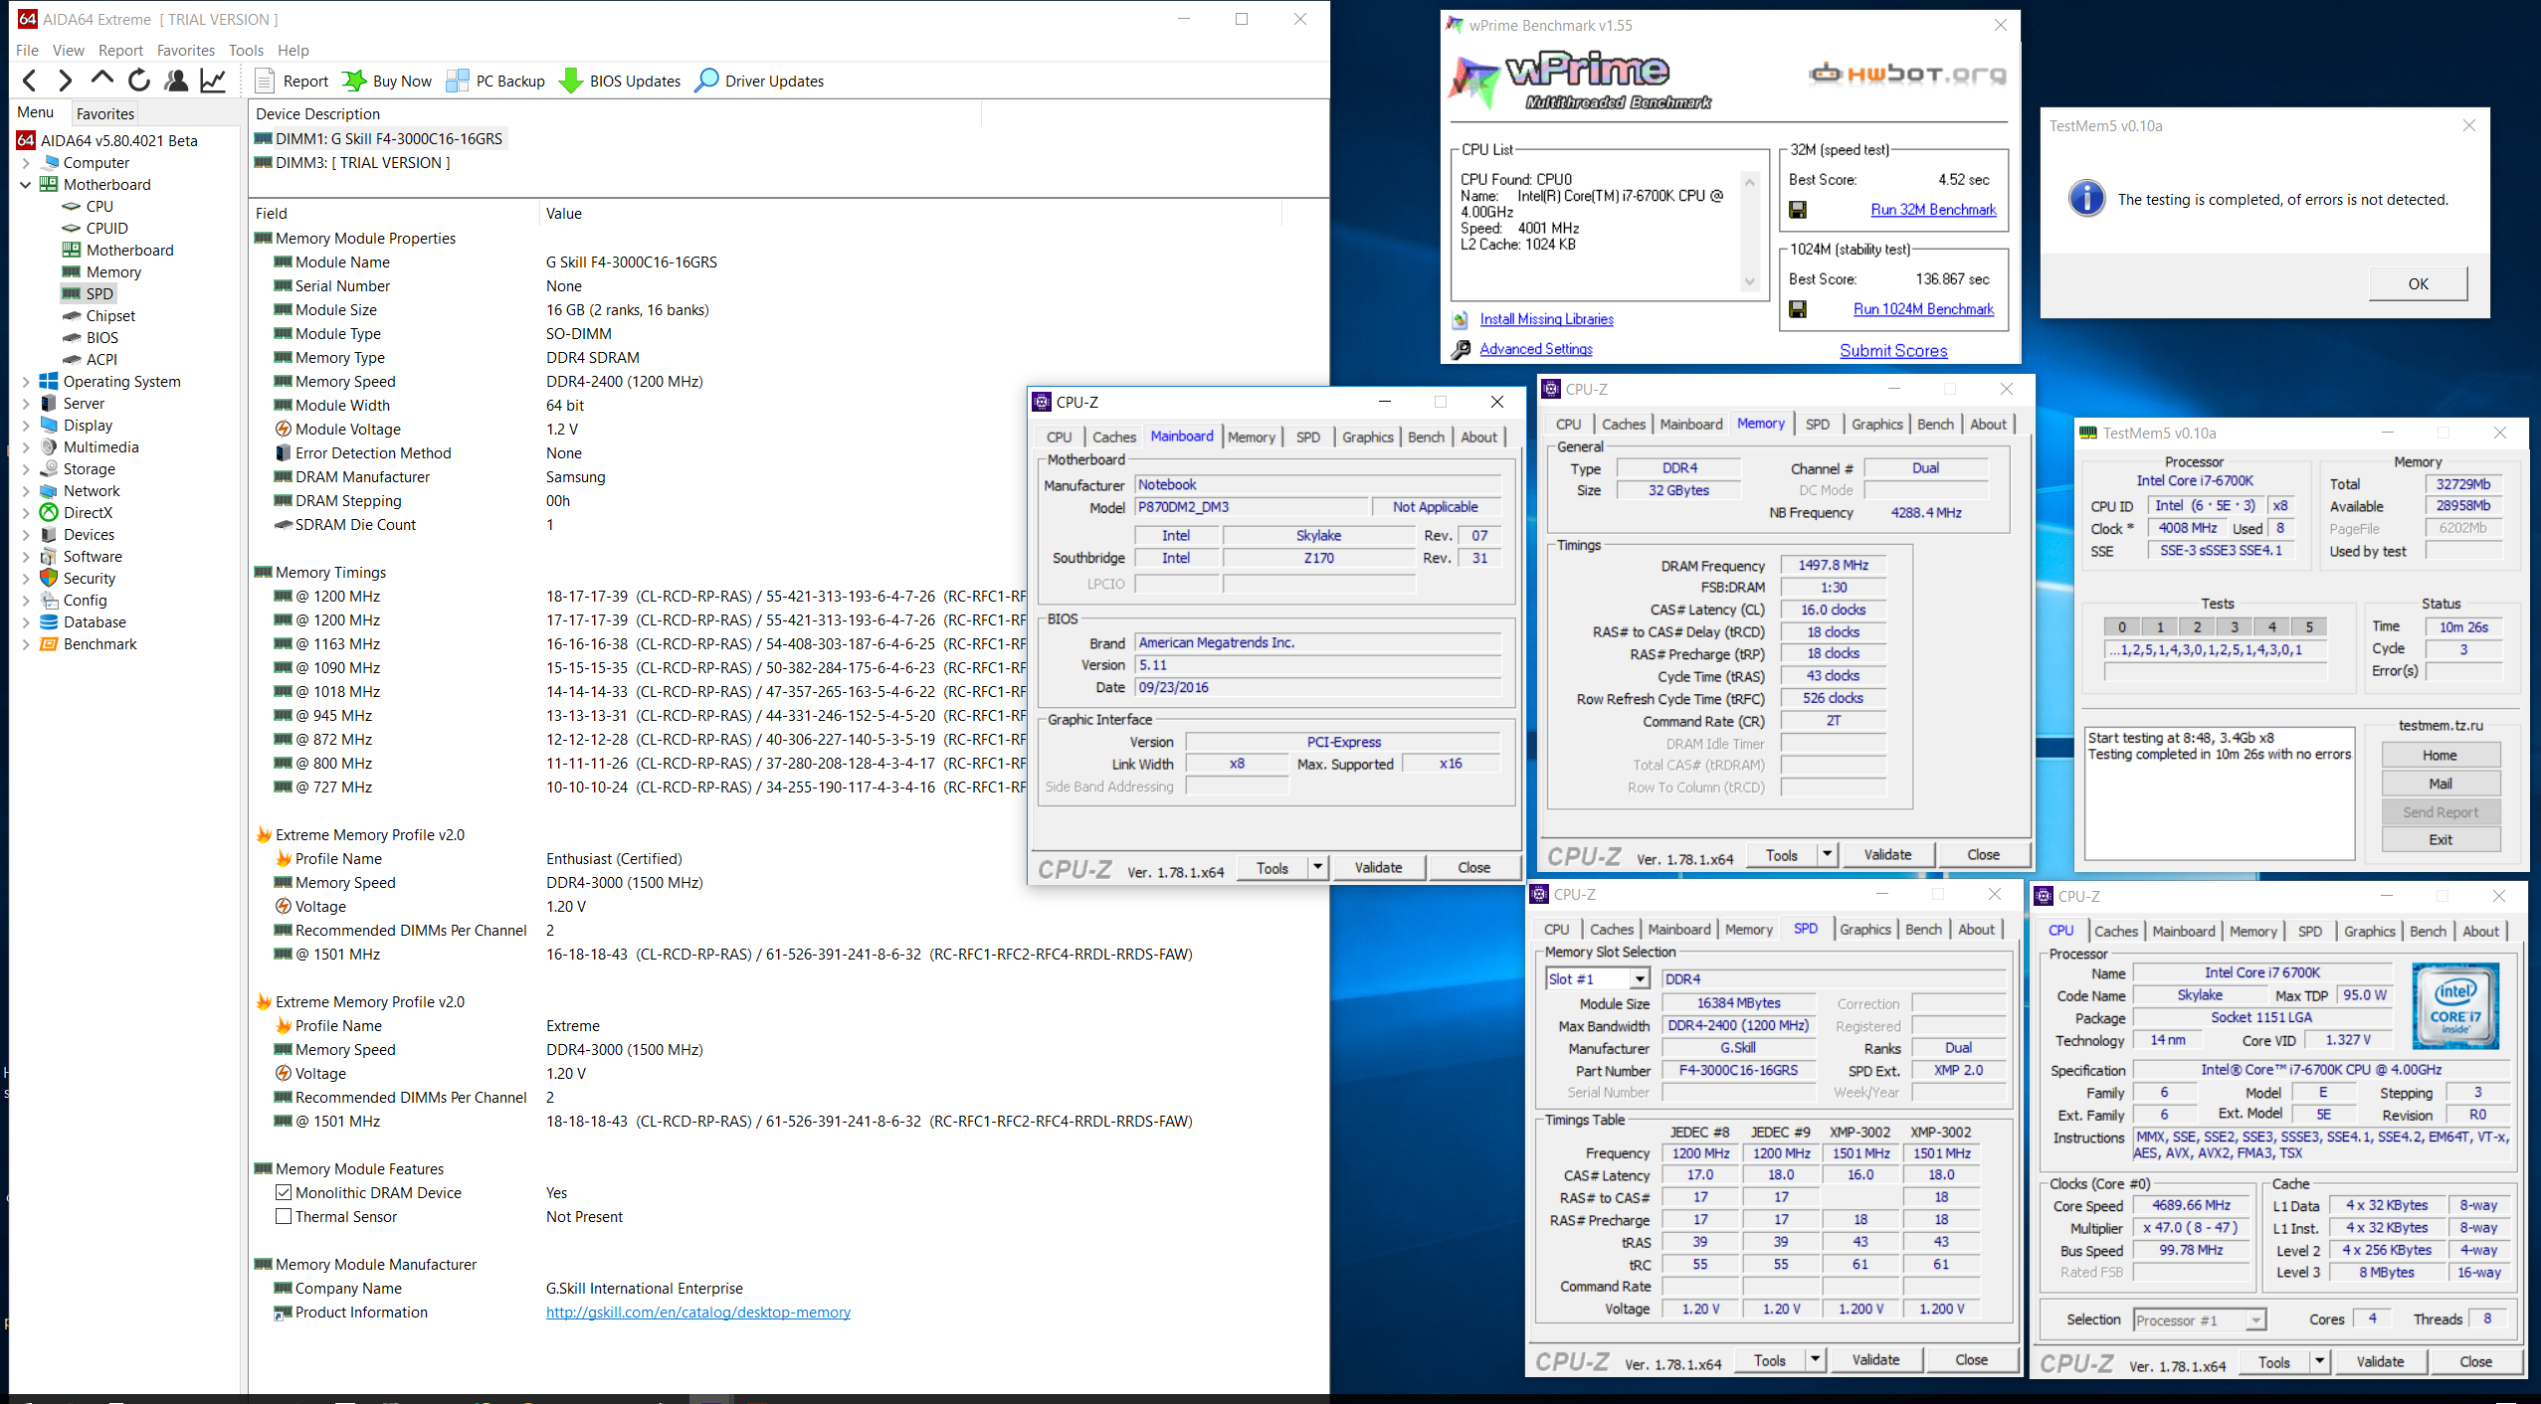2541x1404 pixels.
Task: Click the Intel Core i7 logo in CPU-Z
Action: coord(2455,1005)
